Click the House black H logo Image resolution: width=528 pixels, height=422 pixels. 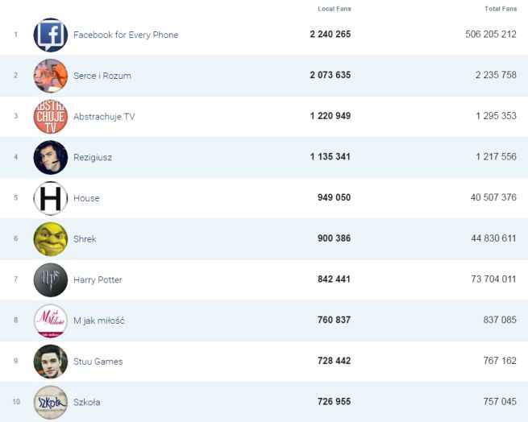coord(51,198)
